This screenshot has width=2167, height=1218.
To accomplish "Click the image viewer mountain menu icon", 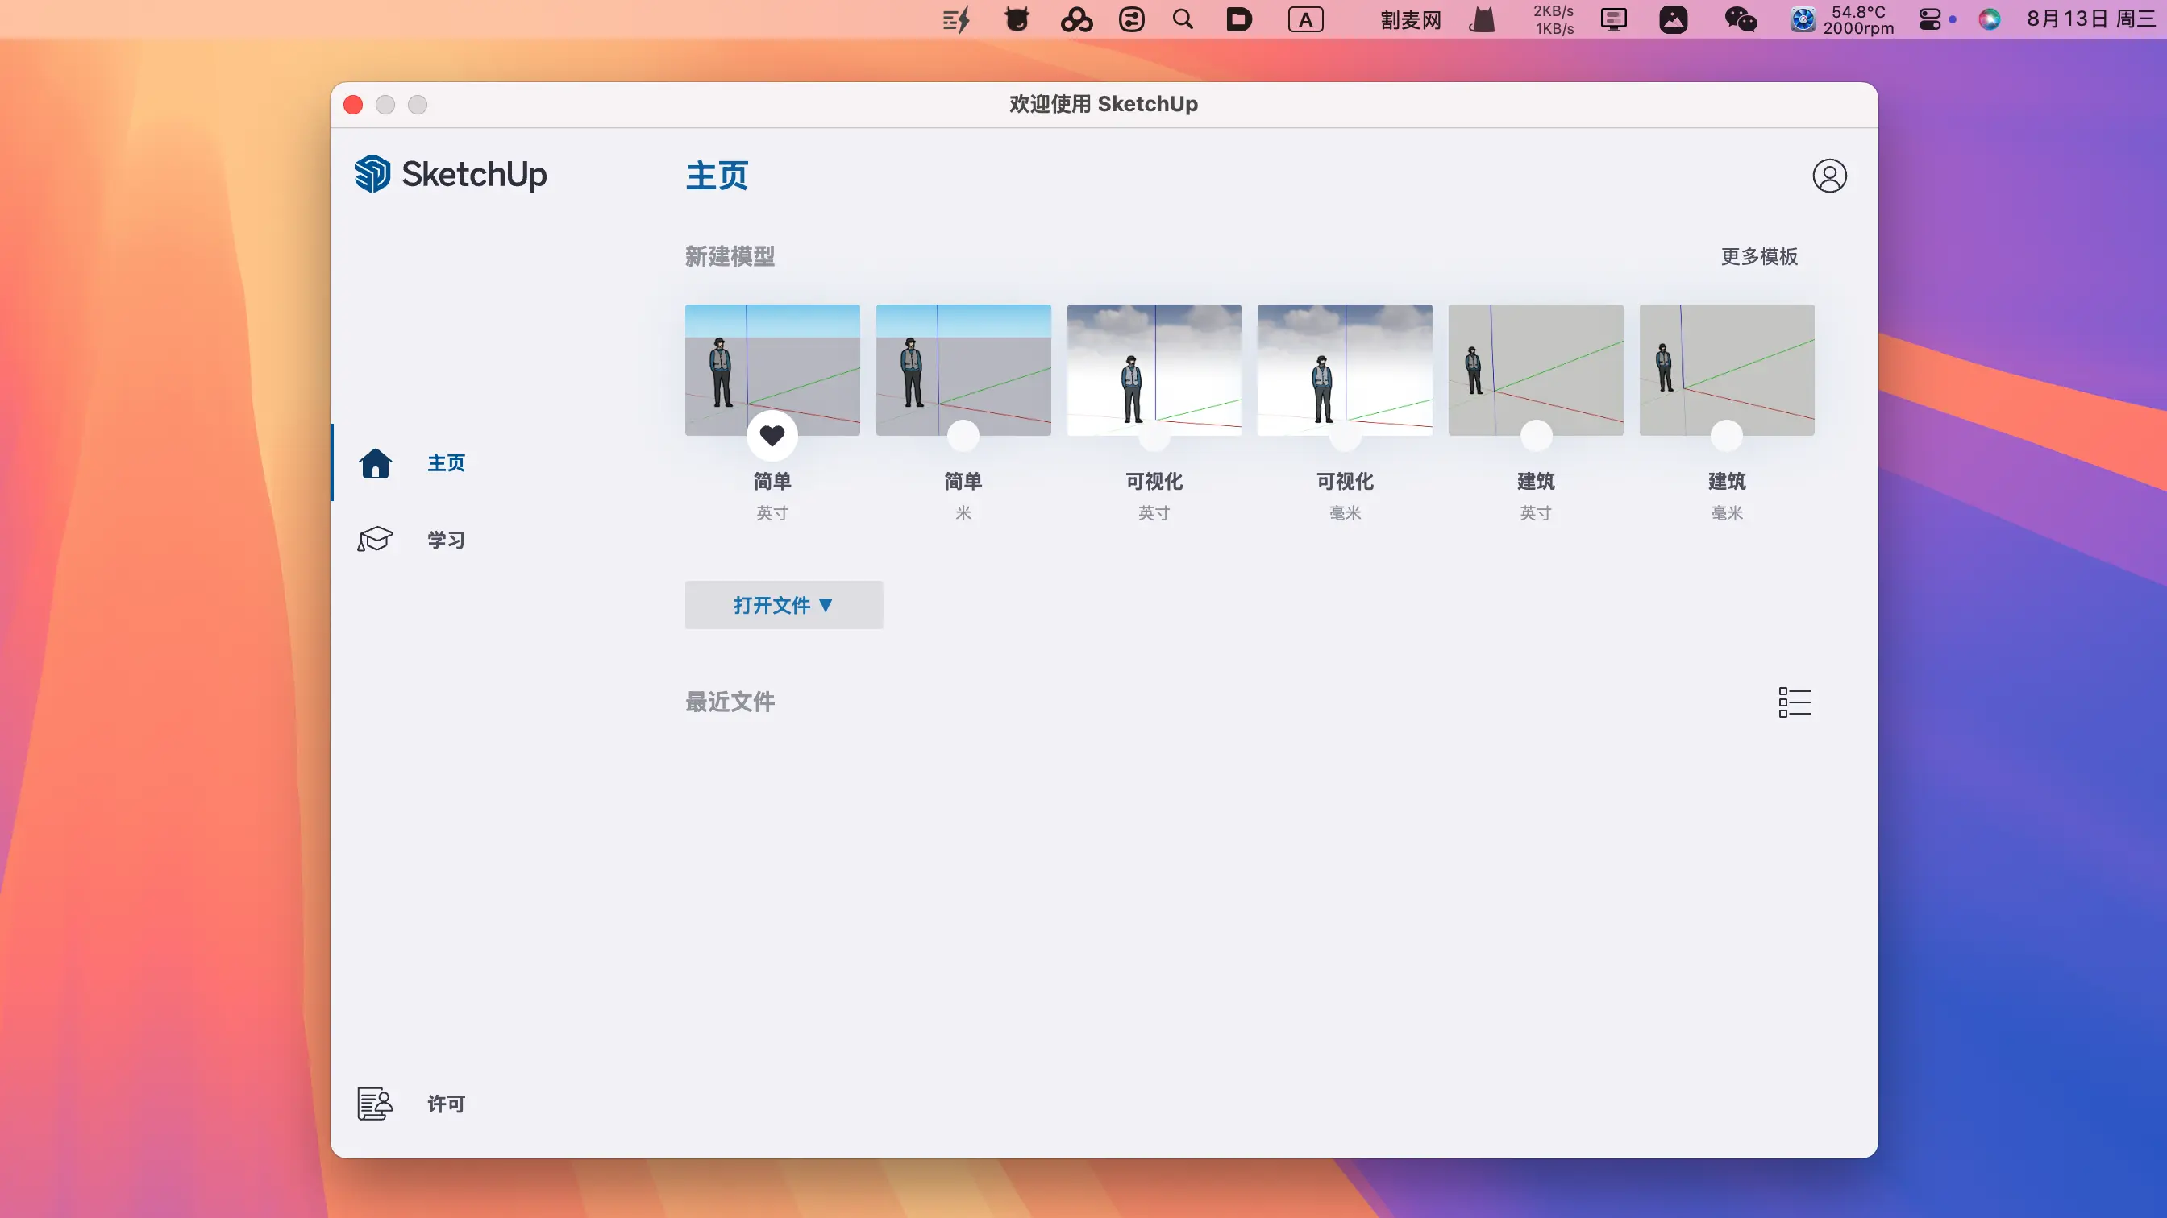I will click(1673, 19).
